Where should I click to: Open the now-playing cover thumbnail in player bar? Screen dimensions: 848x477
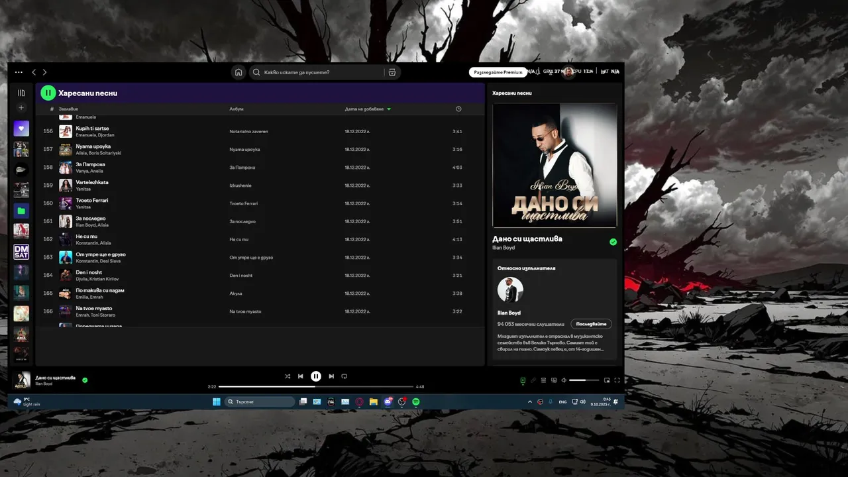click(x=23, y=380)
